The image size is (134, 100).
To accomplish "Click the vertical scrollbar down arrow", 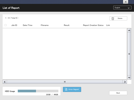I will (x=129, y=78).
